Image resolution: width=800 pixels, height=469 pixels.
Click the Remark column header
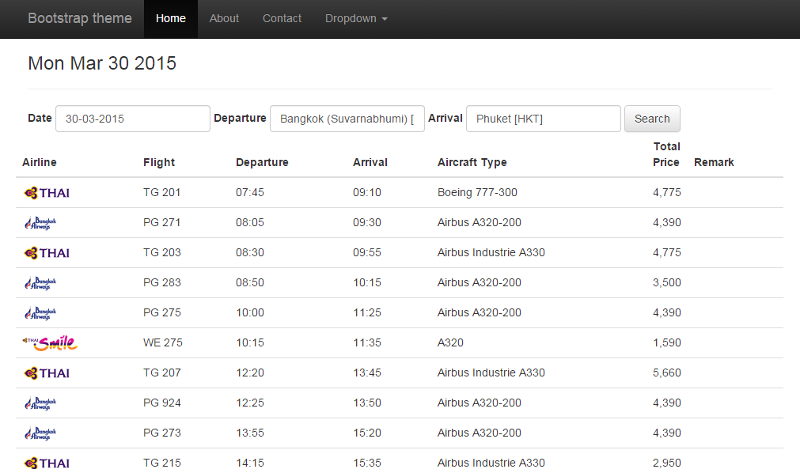pyautogui.click(x=714, y=162)
